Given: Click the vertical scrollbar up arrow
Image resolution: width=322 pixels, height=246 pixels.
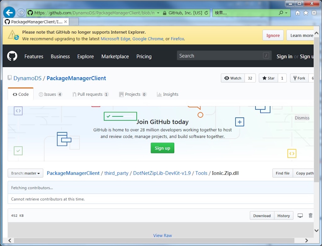Looking at the screenshot, I should pos(316,33).
